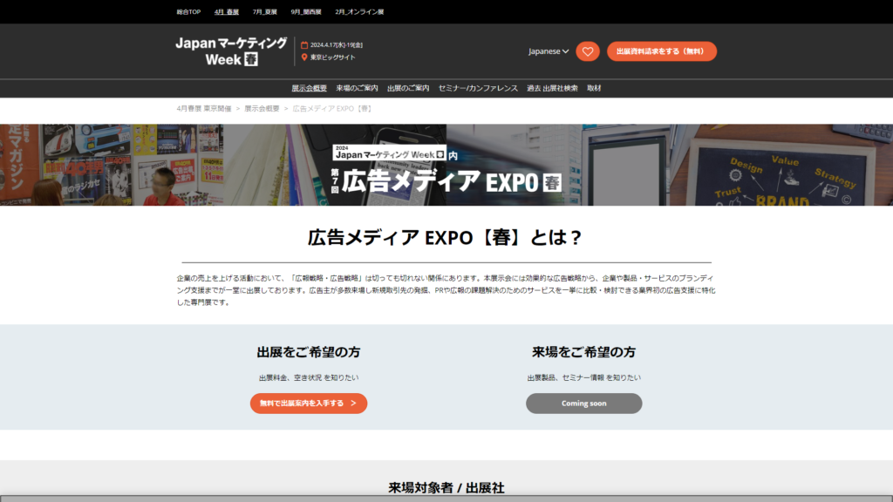893x502 pixels.
Task: Click 展示会概要 breadcrumb link
Action: pos(262,109)
